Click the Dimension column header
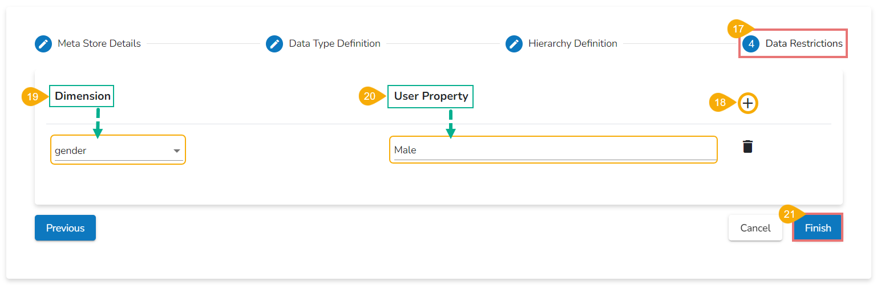877x285 pixels. 83,96
